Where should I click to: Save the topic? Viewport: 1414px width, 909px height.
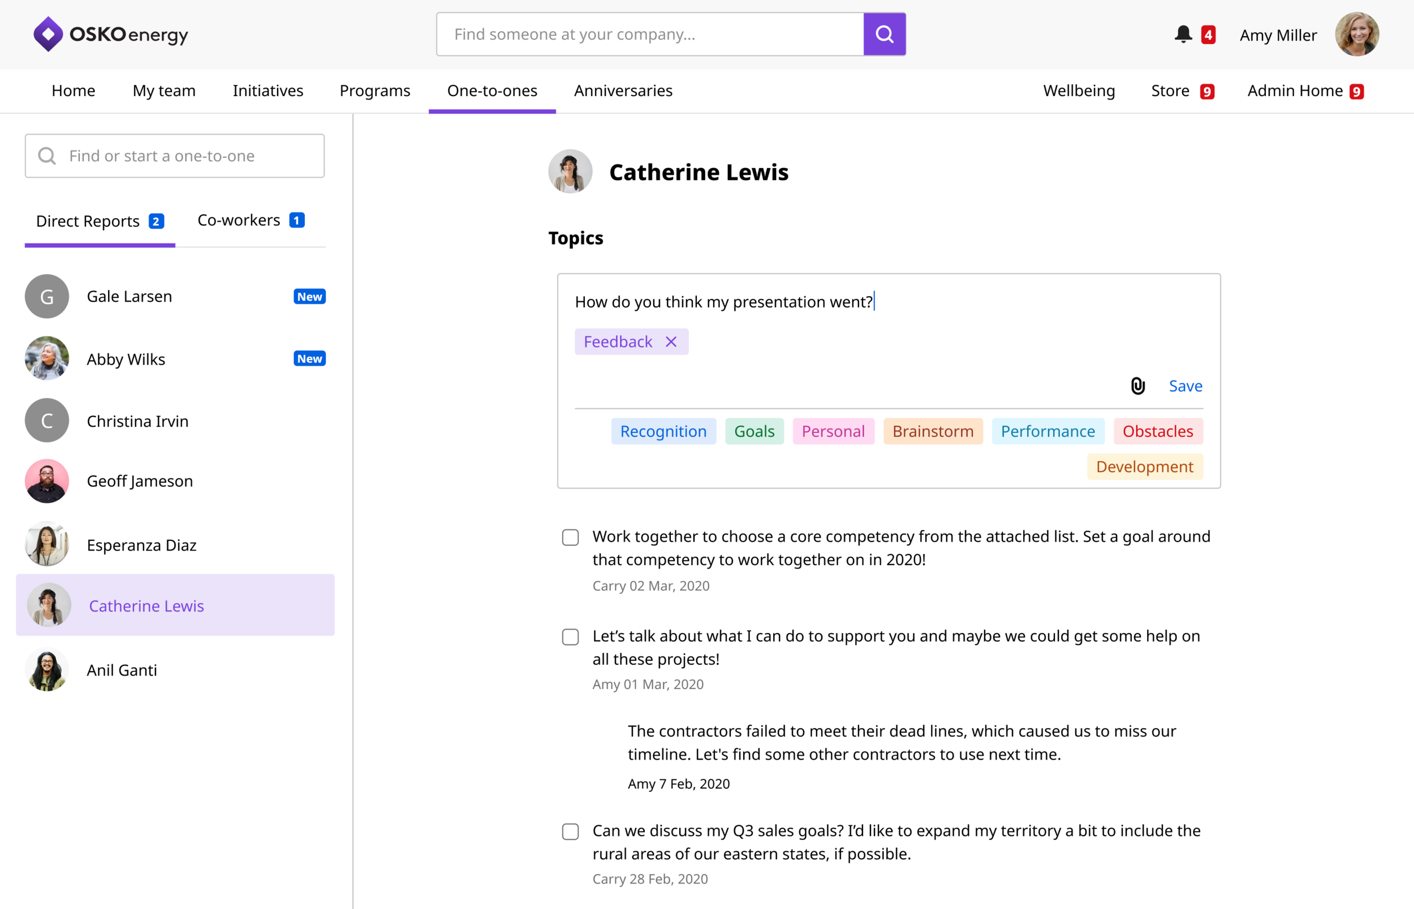(1185, 386)
